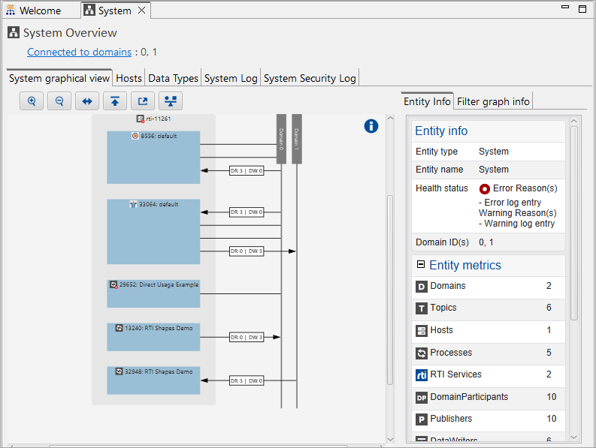Click the Welcome tab icon

(x=11, y=11)
